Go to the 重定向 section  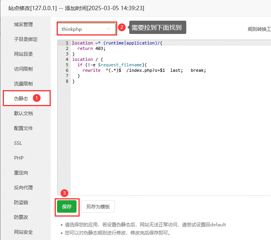click(21, 173)
